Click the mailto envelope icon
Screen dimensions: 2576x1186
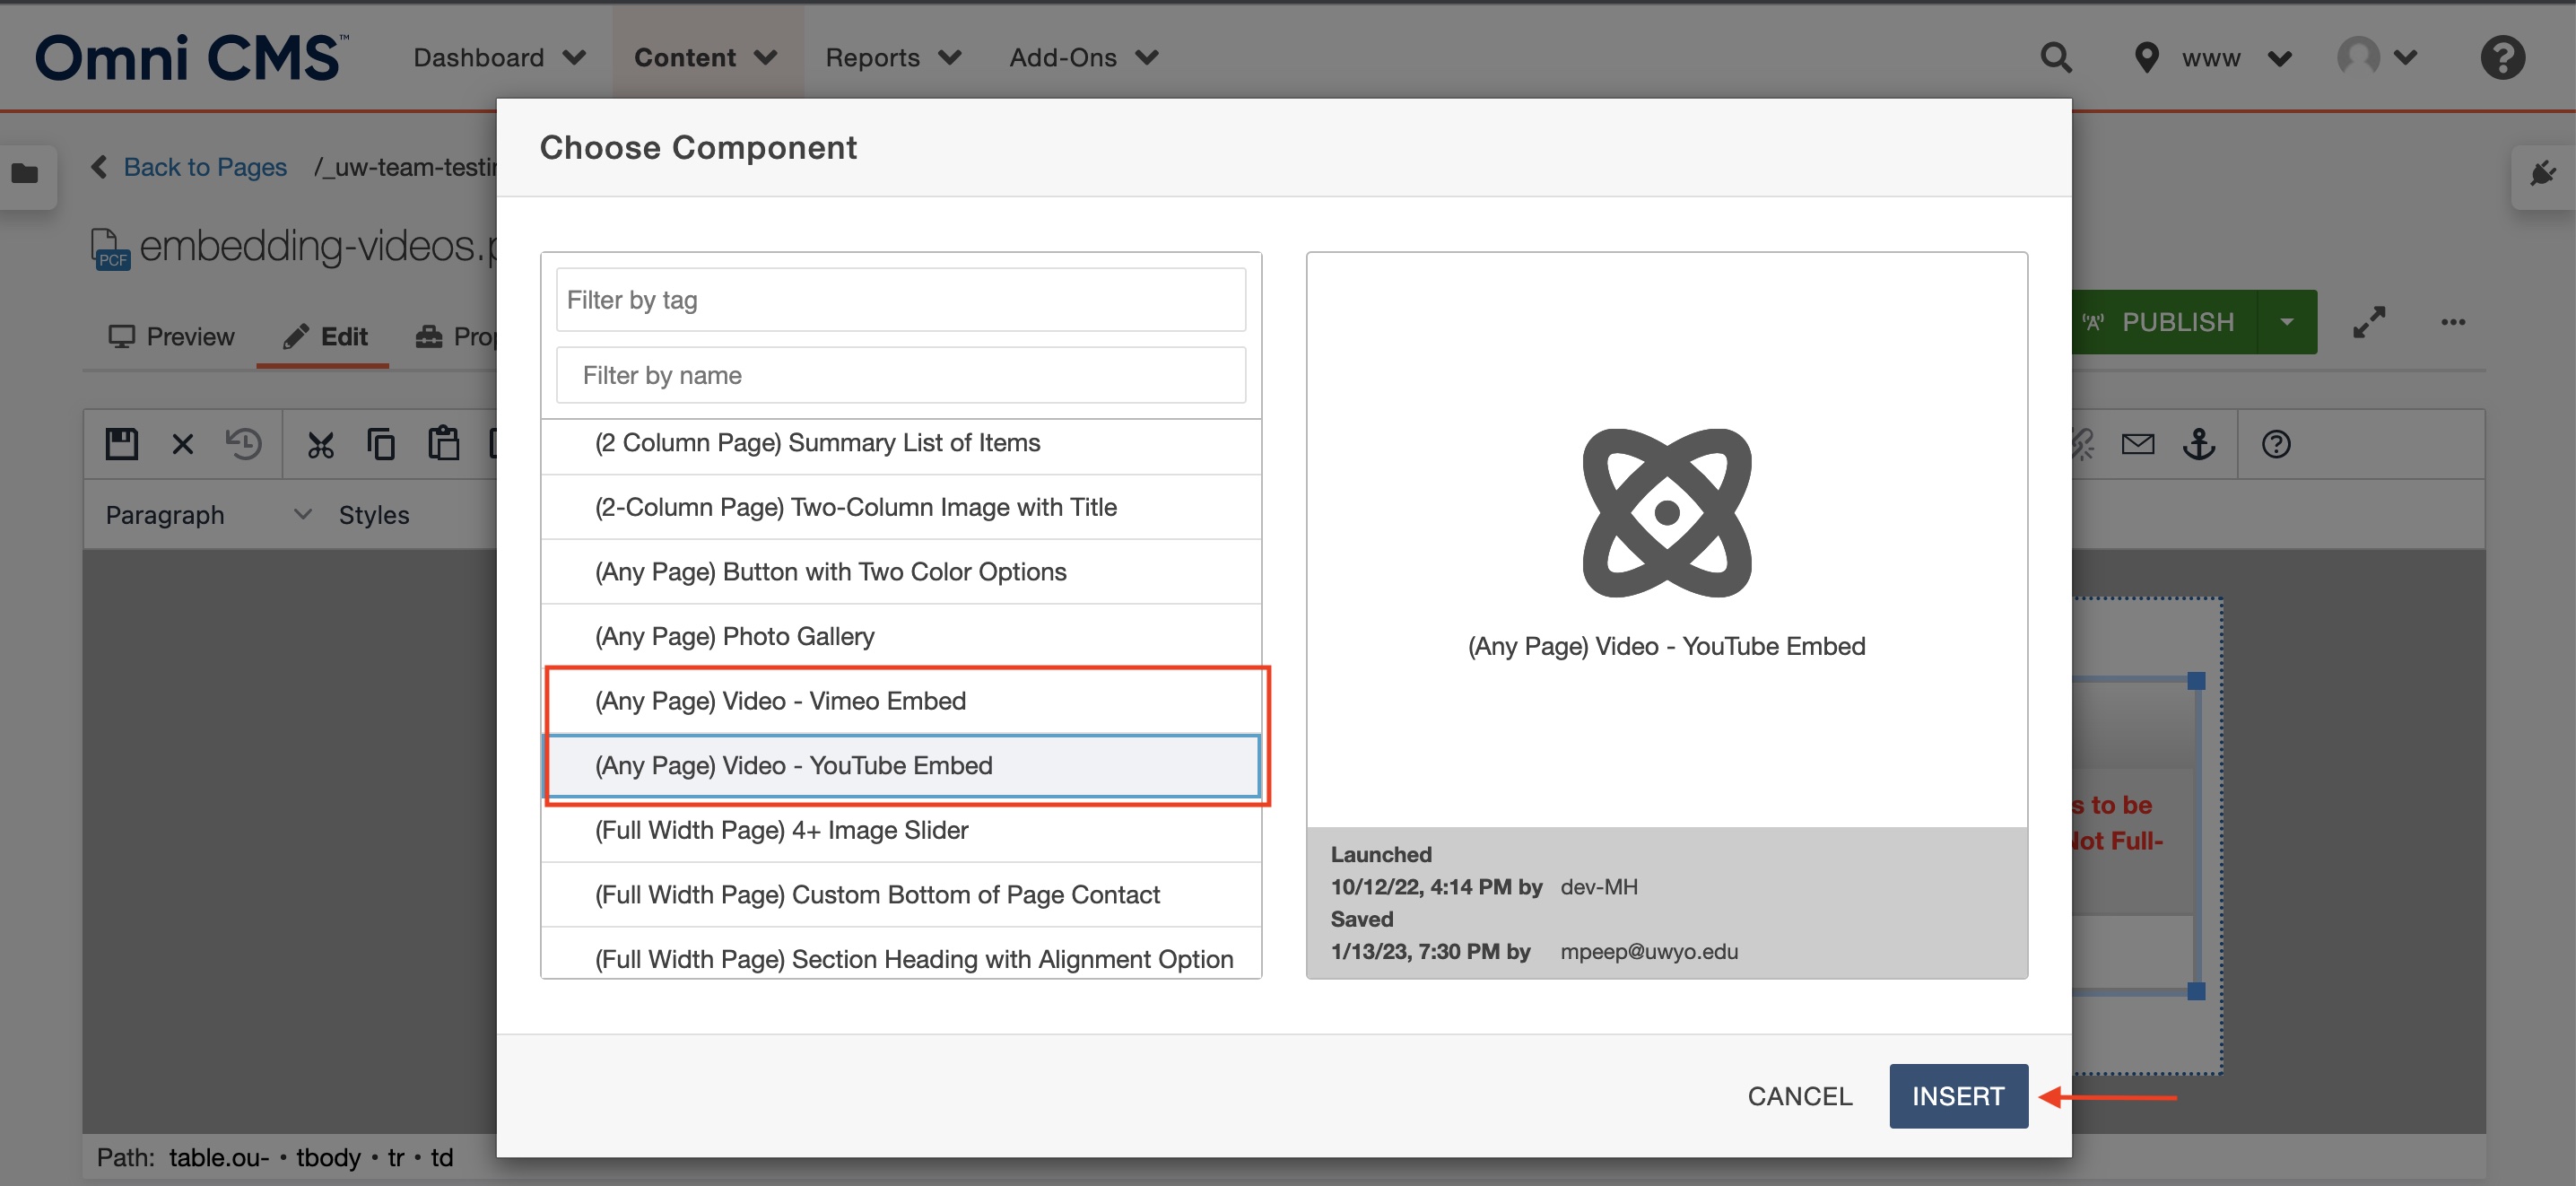pos(2137,443)
